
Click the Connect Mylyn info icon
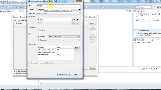coord(136,30)
